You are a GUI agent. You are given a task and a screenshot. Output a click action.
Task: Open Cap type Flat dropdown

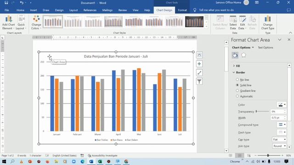point(279,139)
